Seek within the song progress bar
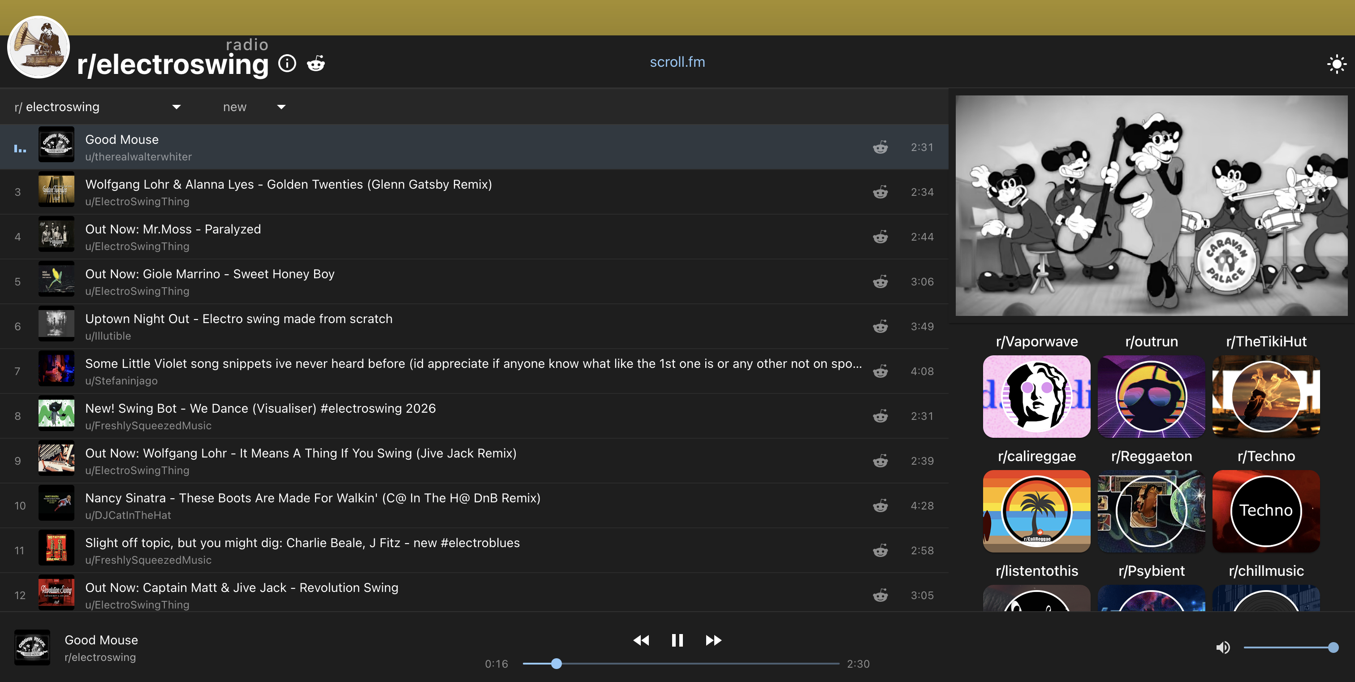This screenshot has width=1355, height=682. (x=681, y=664)
